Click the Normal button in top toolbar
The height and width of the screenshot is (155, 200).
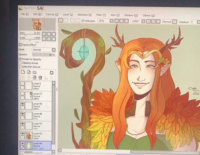[166, 22]
